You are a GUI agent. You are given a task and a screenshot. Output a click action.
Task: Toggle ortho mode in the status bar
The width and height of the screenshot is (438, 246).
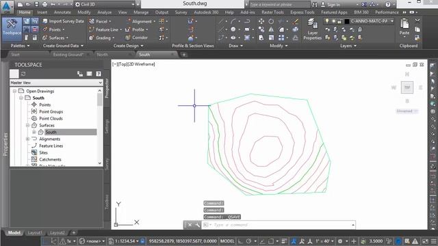click(240, 241)
